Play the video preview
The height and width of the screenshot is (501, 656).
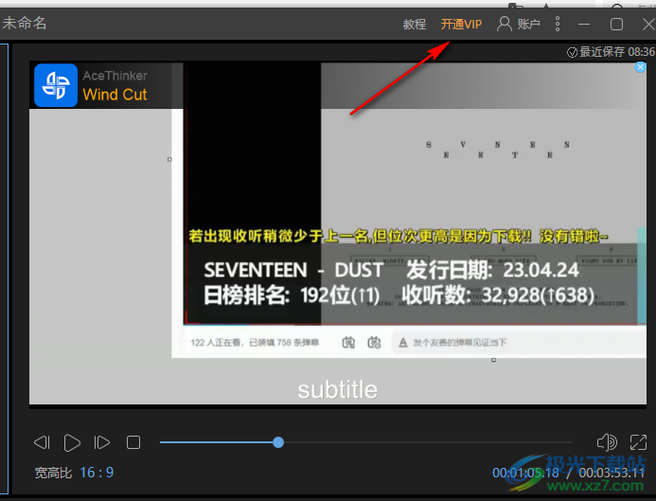(x=72, y=442)
